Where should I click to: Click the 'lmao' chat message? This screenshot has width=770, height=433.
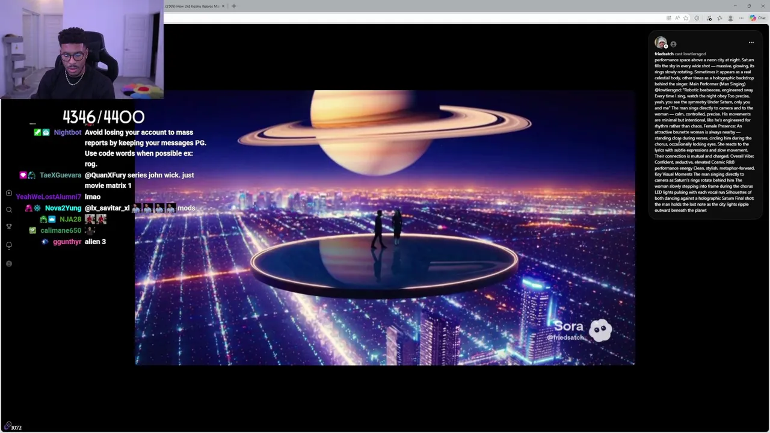coord(93,197)
